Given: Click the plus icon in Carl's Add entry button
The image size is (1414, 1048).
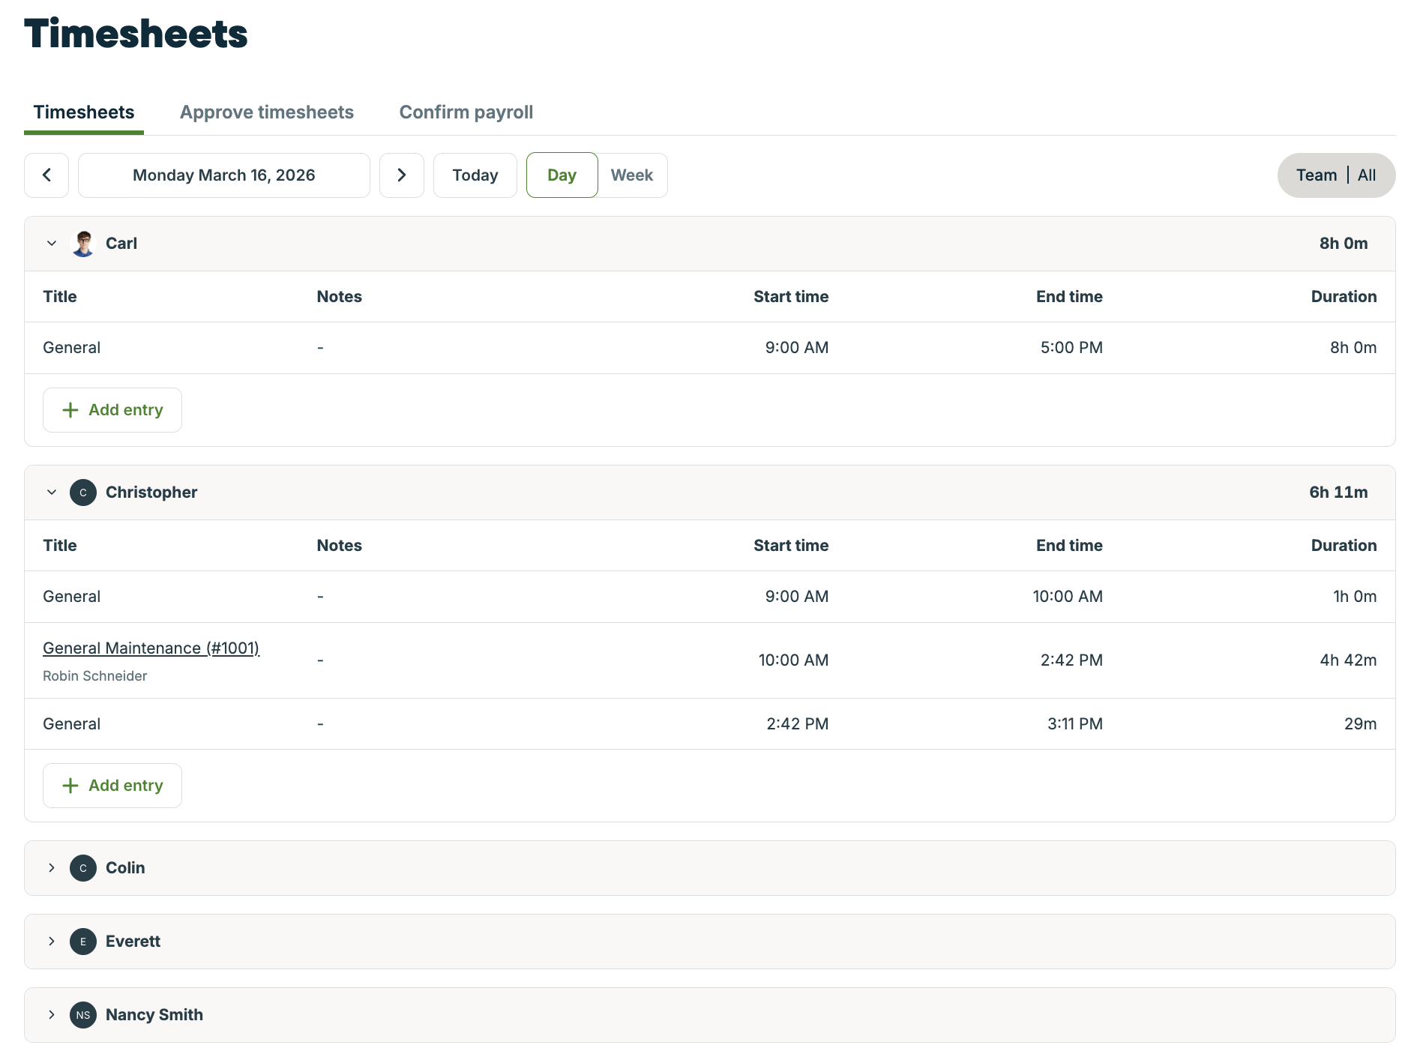Looking at the screenshot, I should coord(70,409).
